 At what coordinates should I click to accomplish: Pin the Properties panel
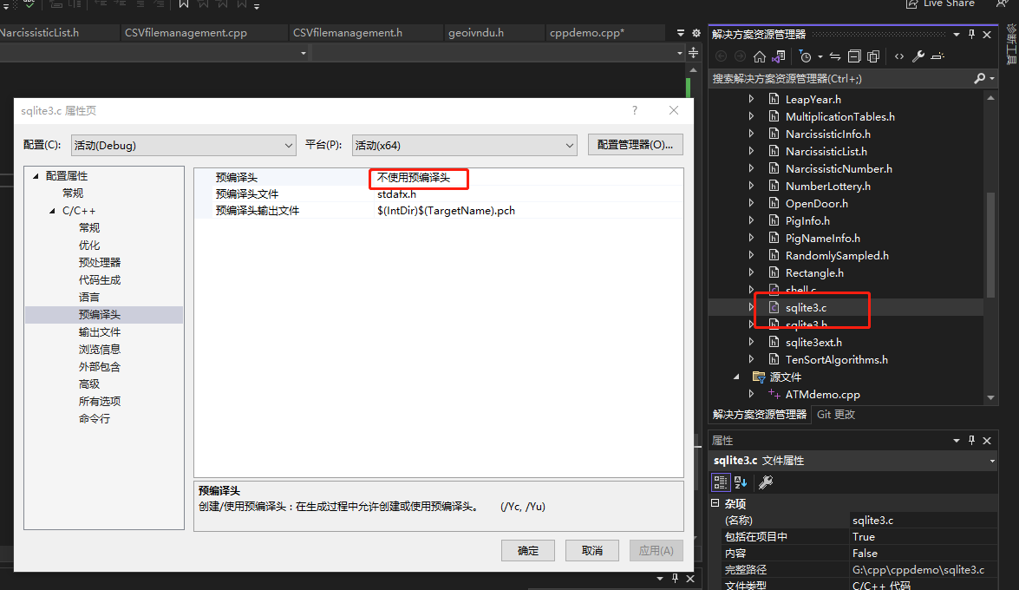pos(971,441)
